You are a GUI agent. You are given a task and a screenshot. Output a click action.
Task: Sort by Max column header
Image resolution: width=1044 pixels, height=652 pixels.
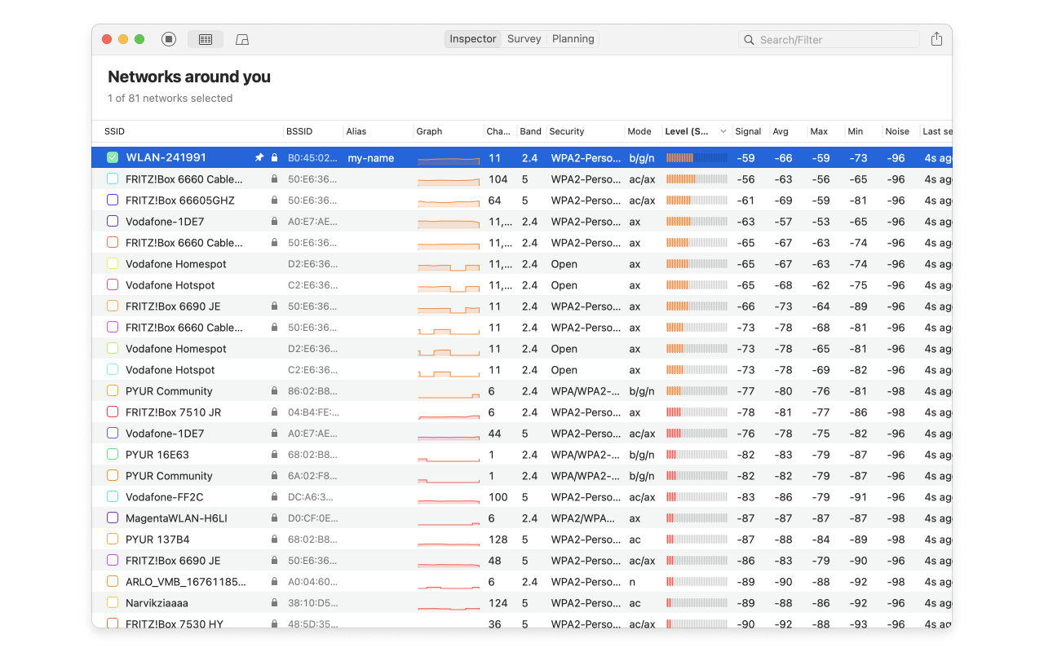(x=819, y=131)
